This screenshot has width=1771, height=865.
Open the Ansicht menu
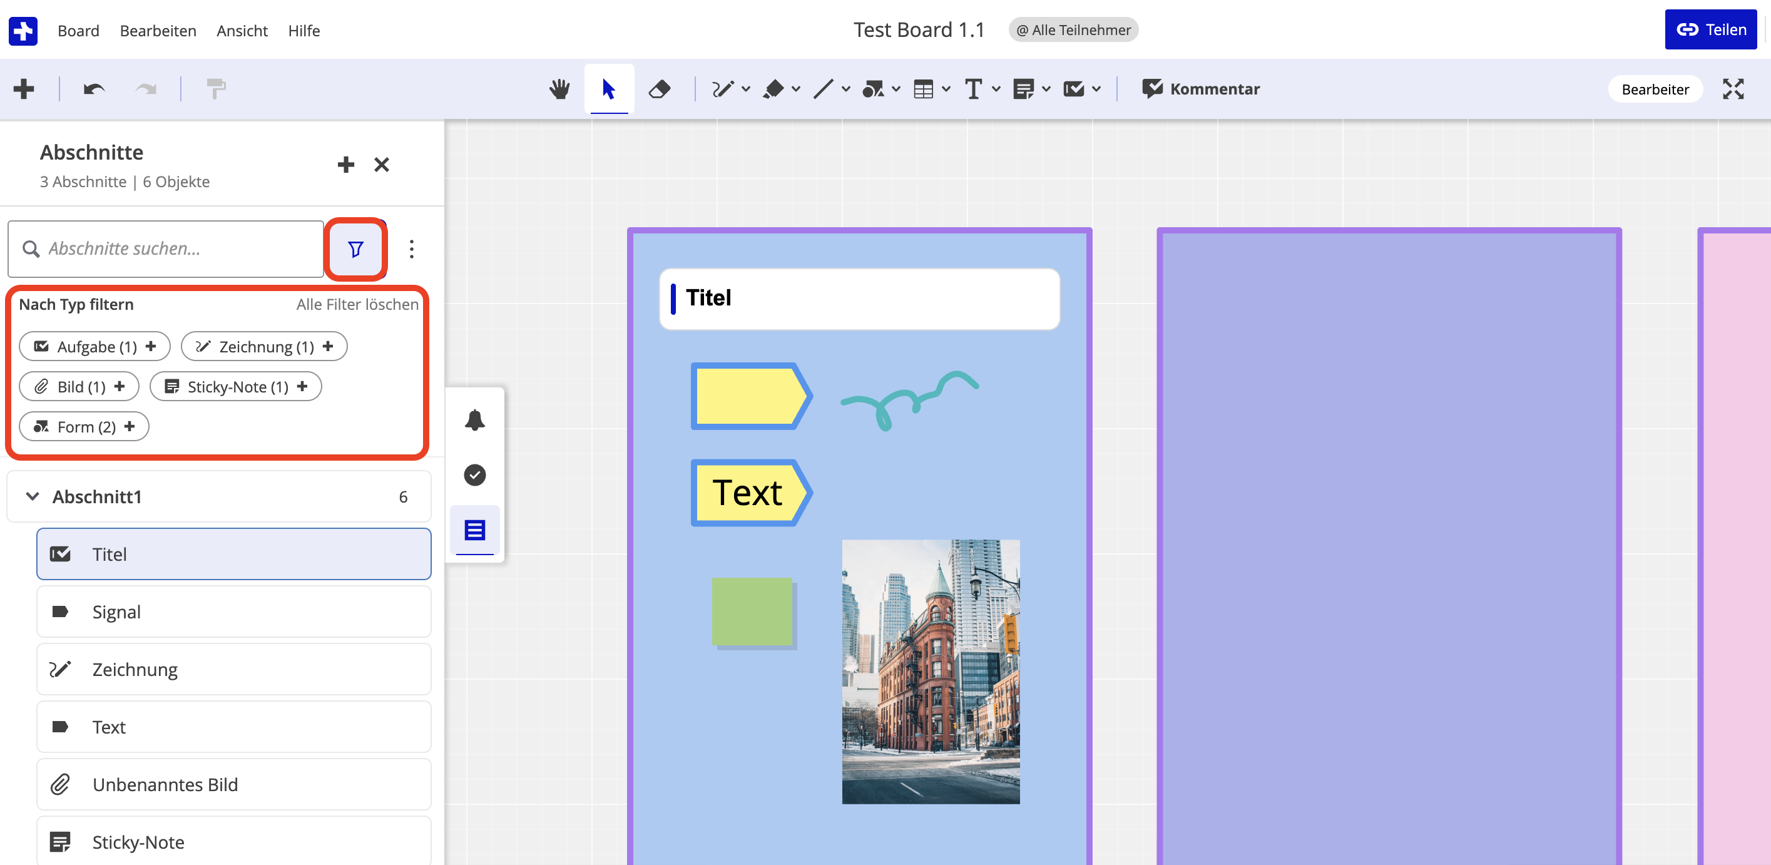242,30
